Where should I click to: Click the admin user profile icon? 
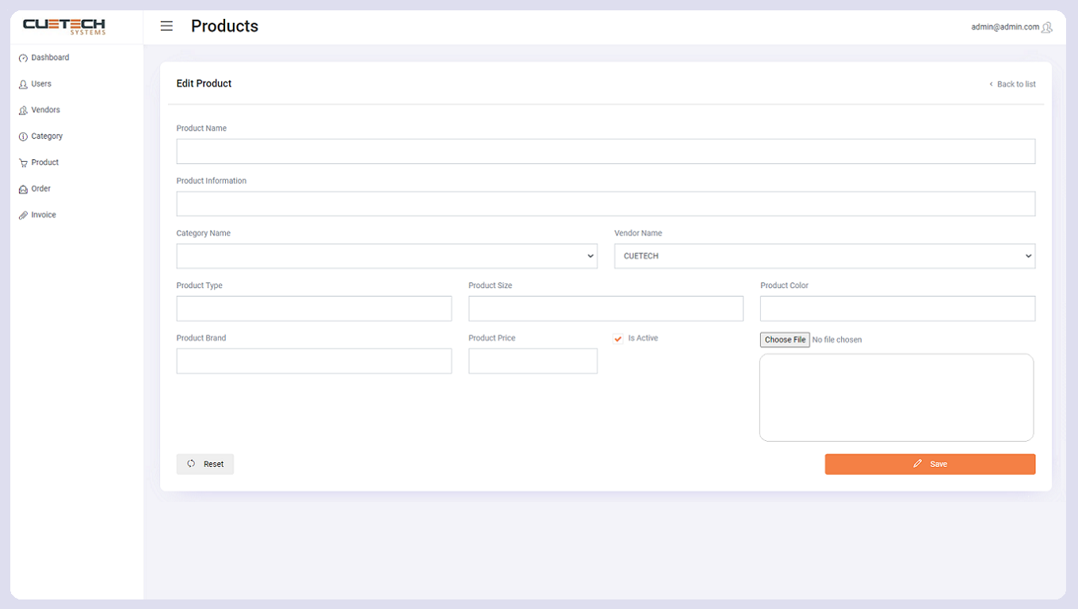1047,27
